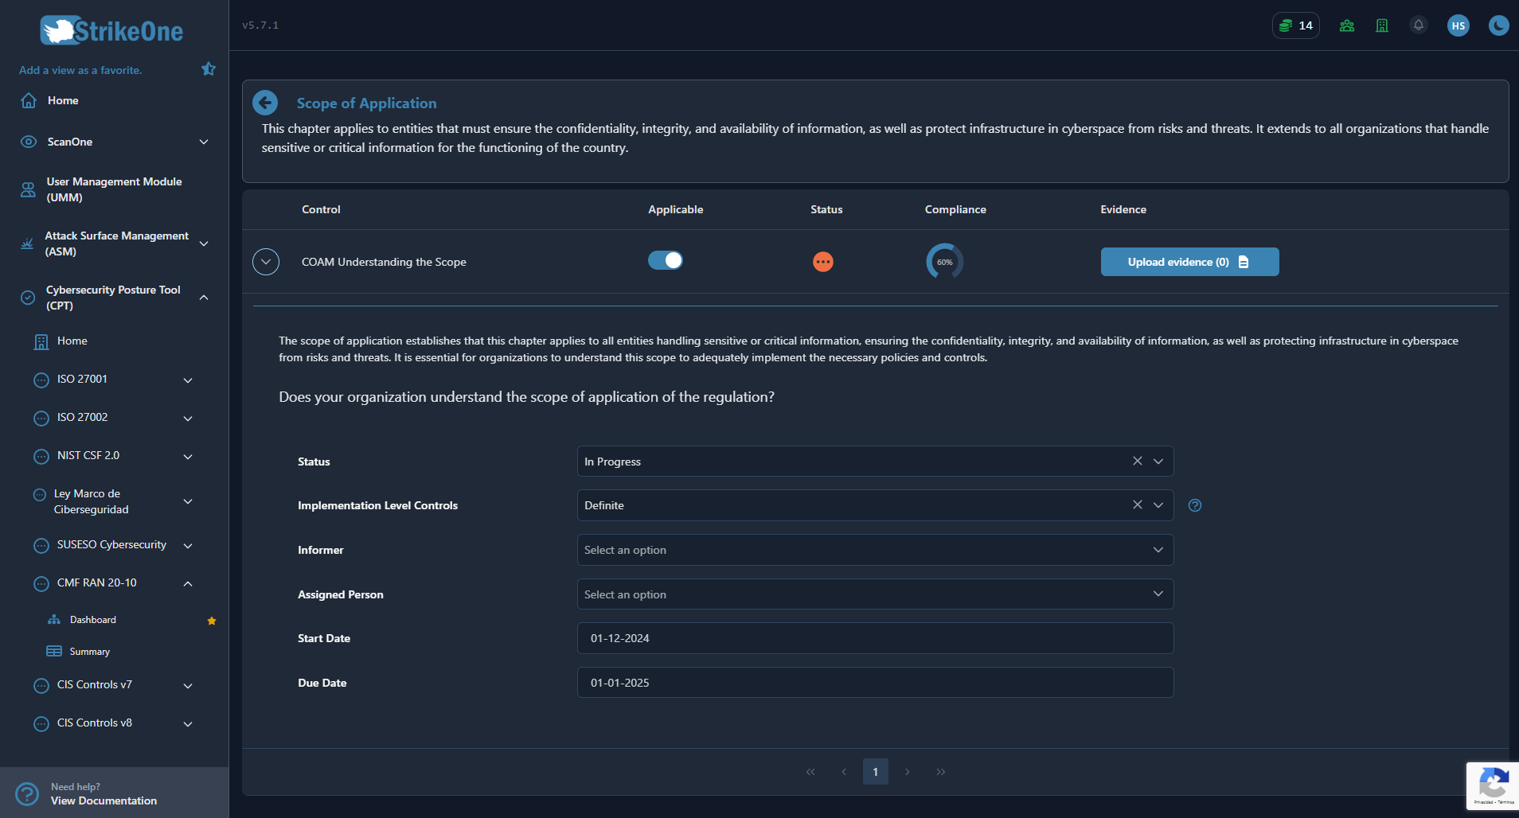The height and width of the screenshot is (818, 1519).
Task: Open the team members icon in header
Action: click(x=1346, y=25)
